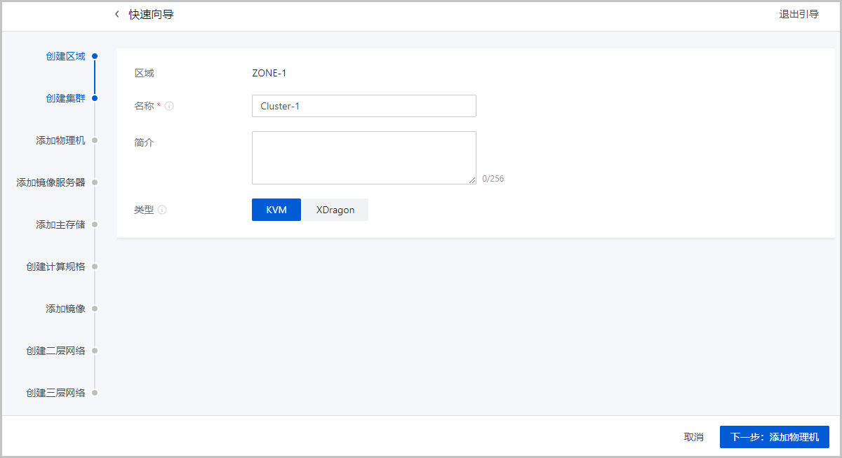842x458 pixels.
Task: Click the back arrow beside 快速向导
Action: tap(117, 14)
